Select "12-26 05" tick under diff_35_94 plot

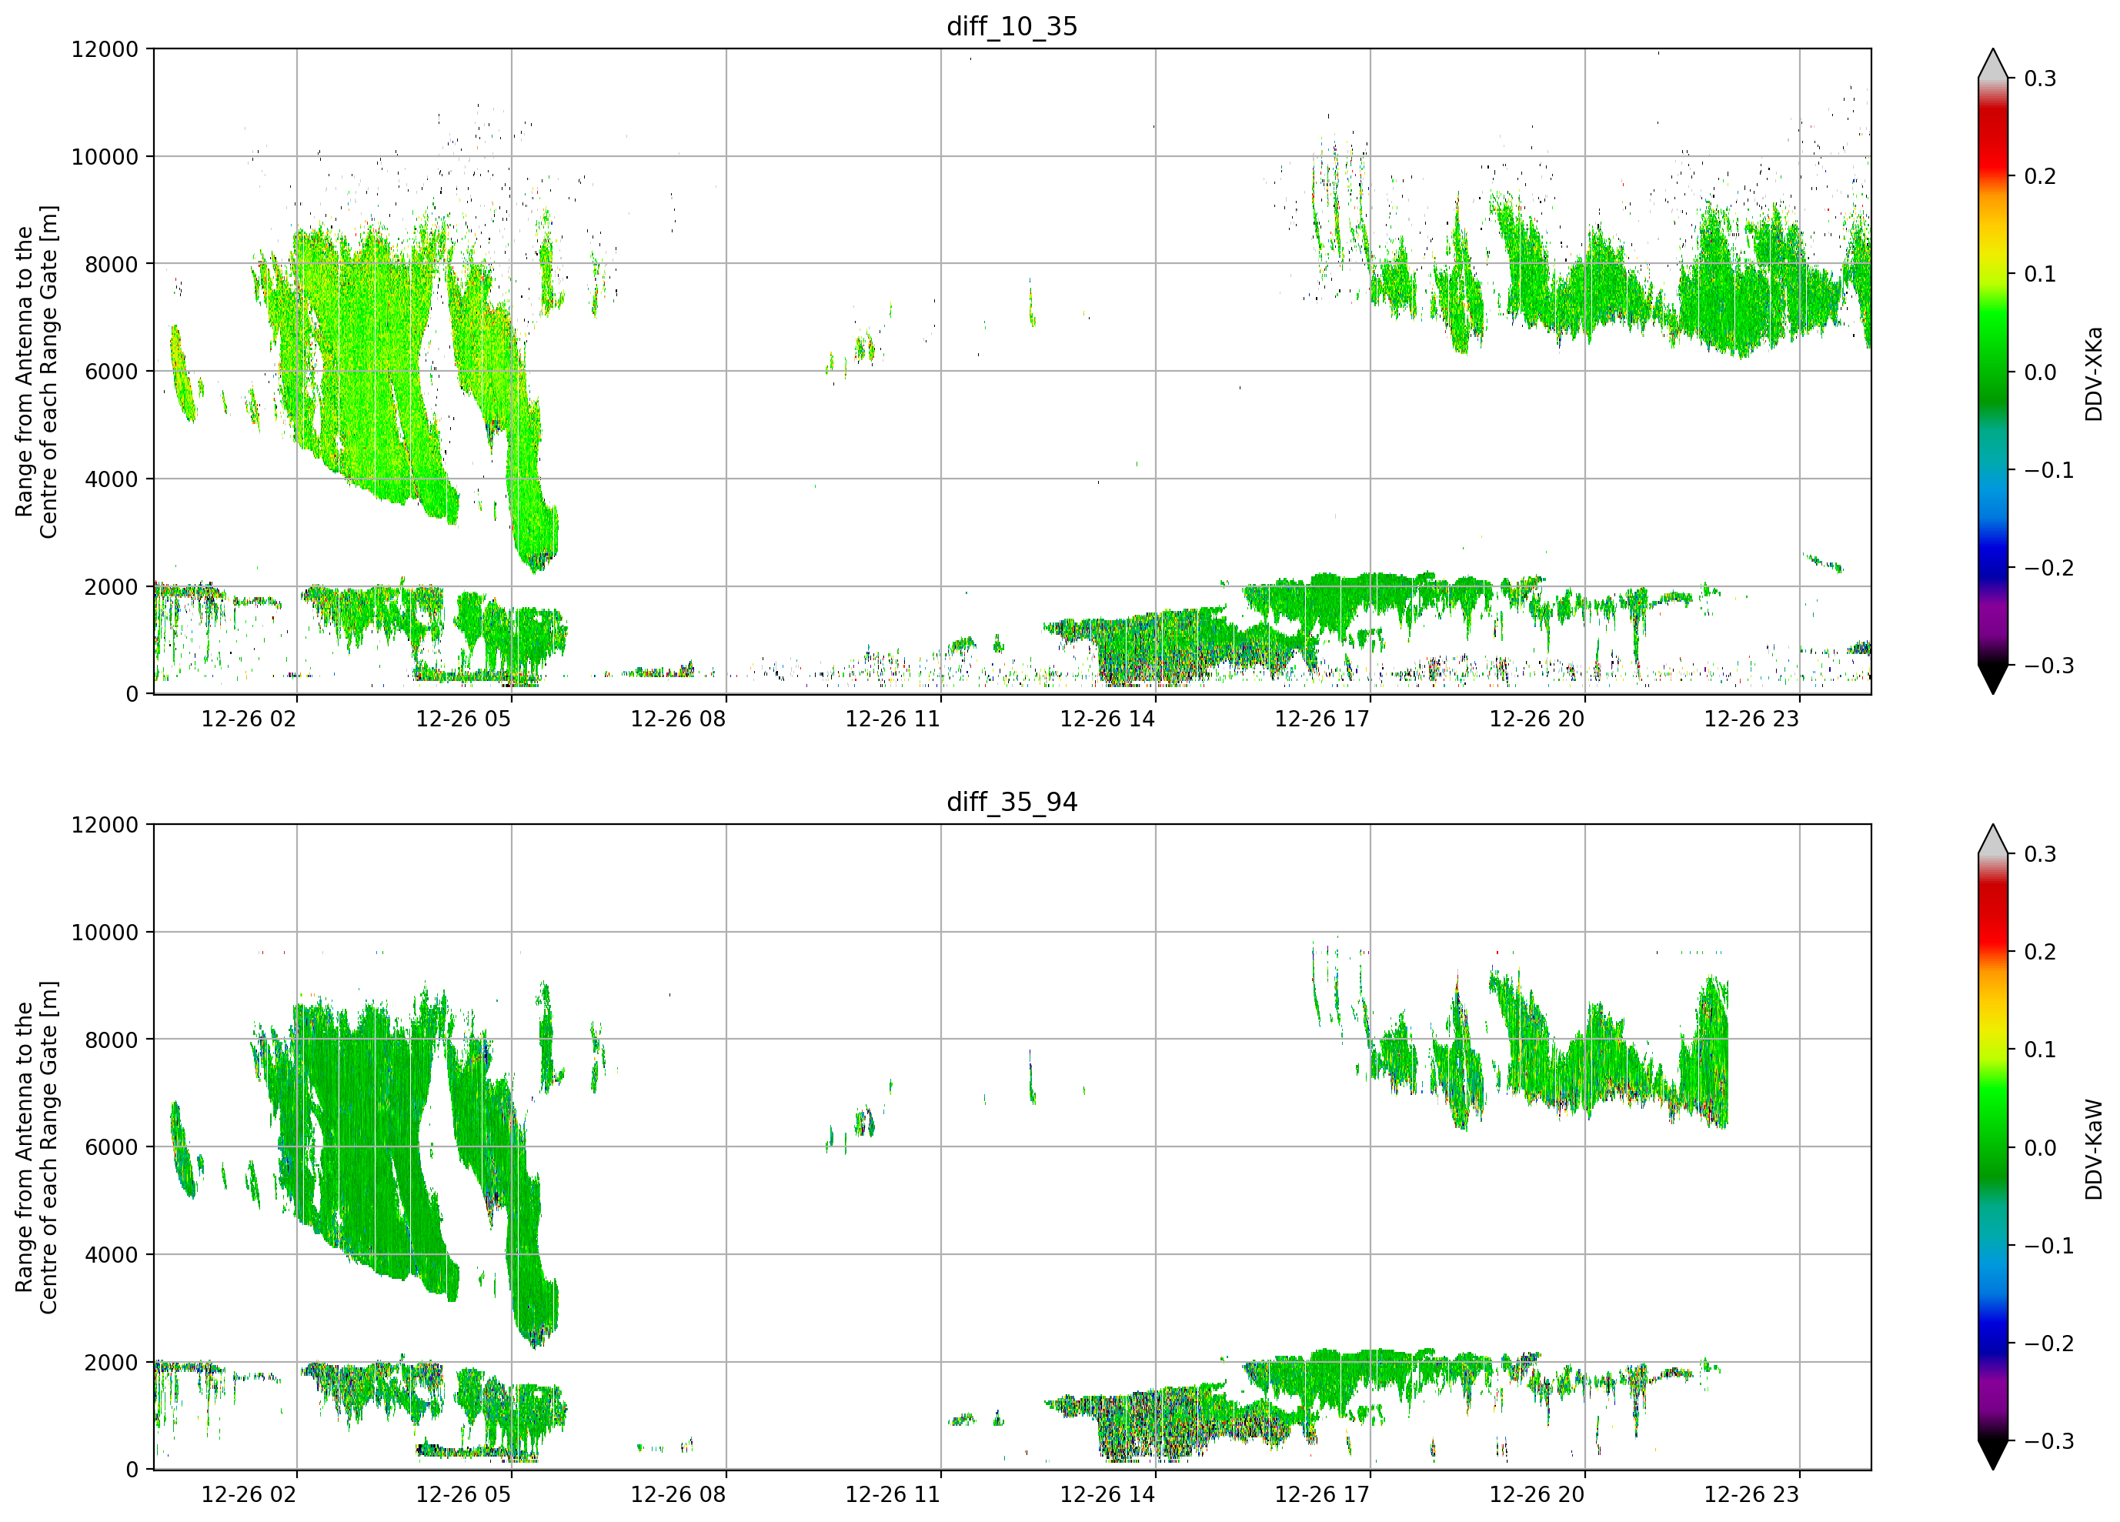[x=464, y=1495]
